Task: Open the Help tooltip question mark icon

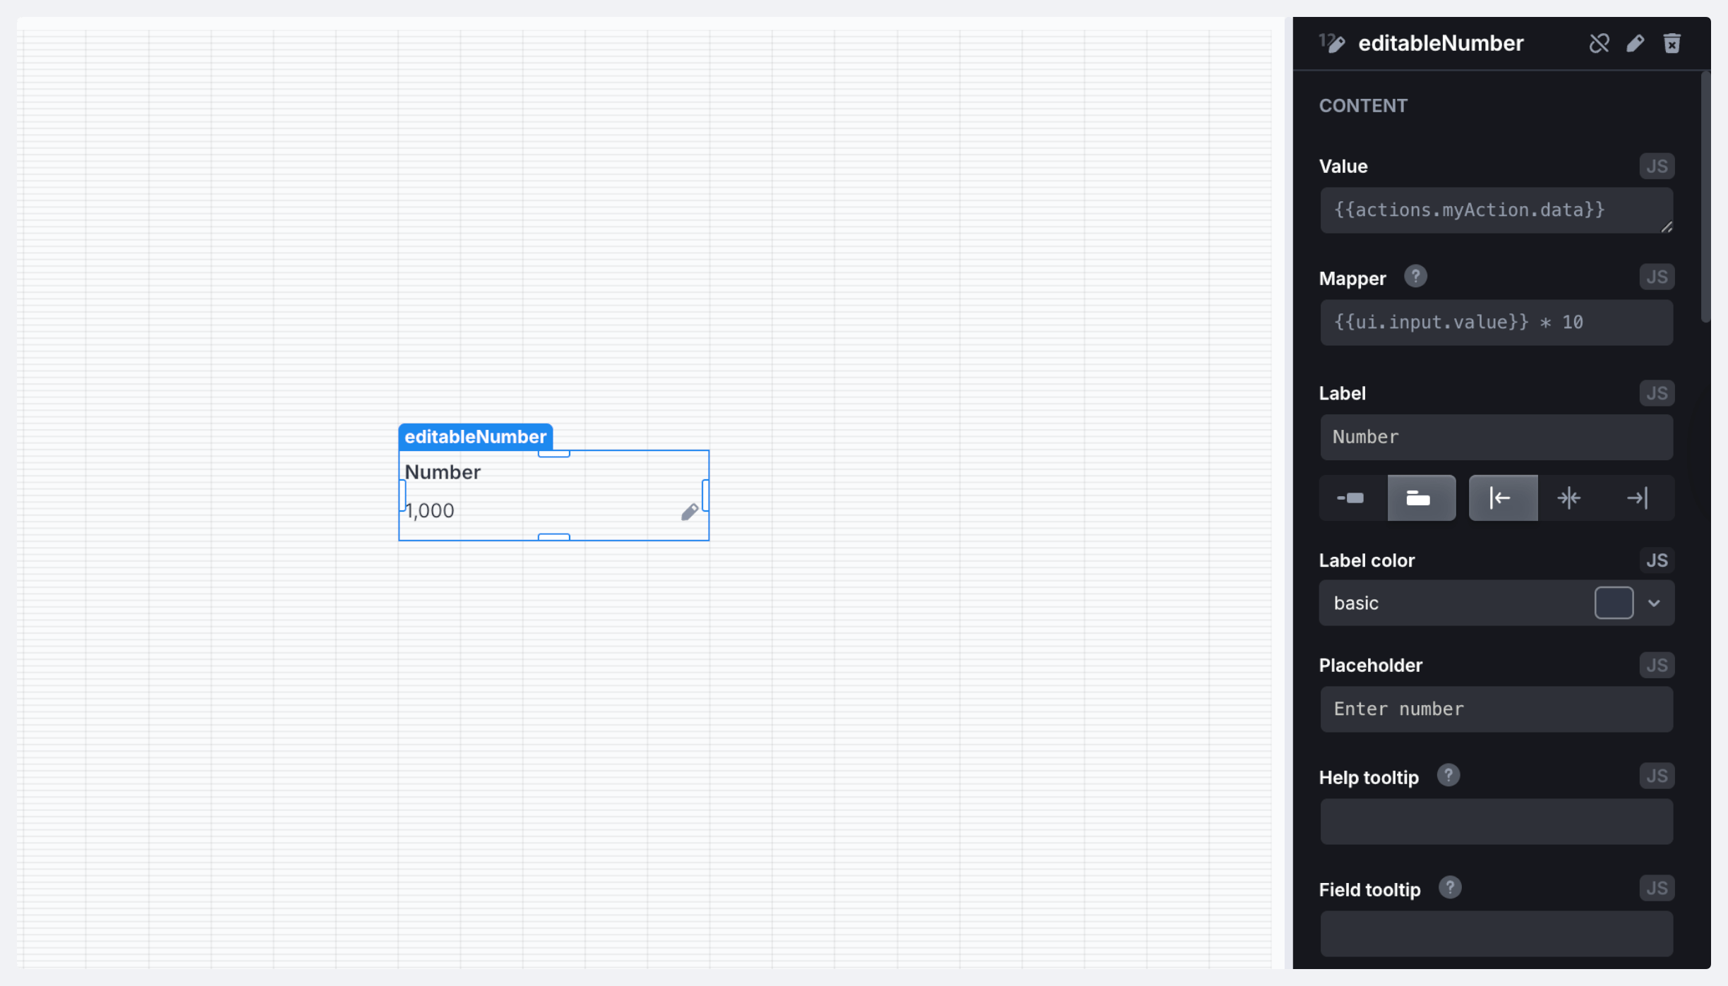Action: 1448,776
